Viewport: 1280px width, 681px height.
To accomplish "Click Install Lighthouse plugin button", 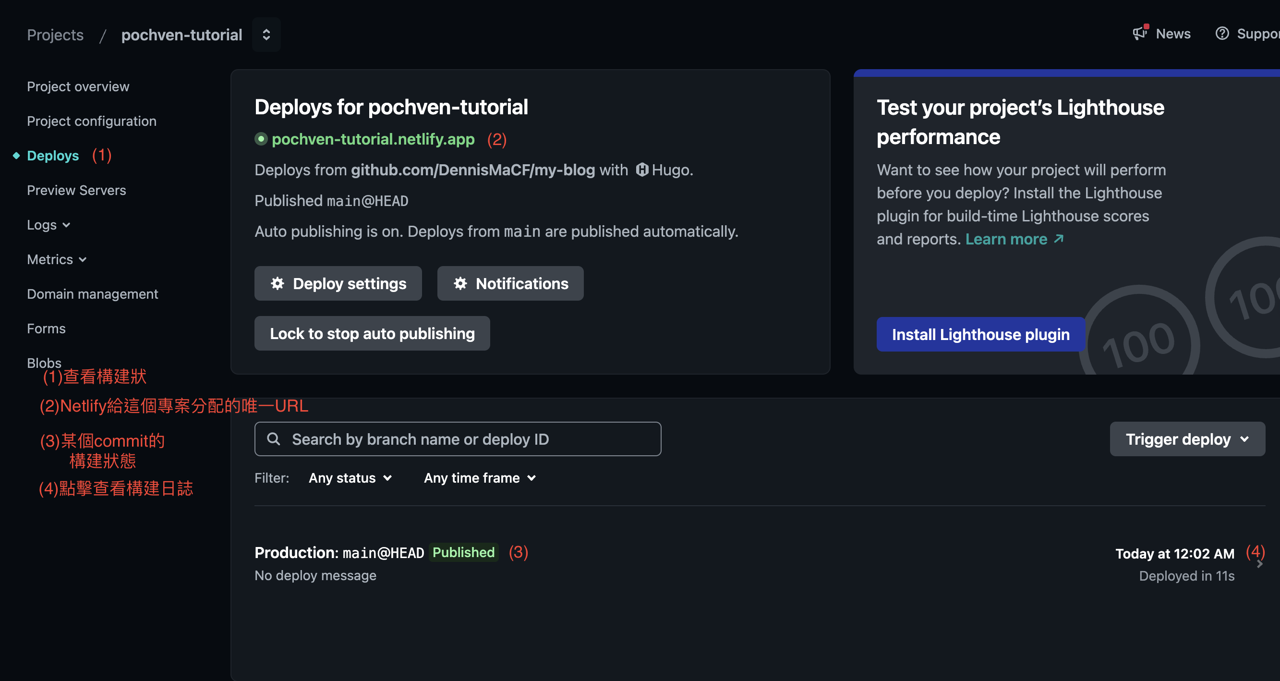I will pyautogui.click(x=980, y=335).
